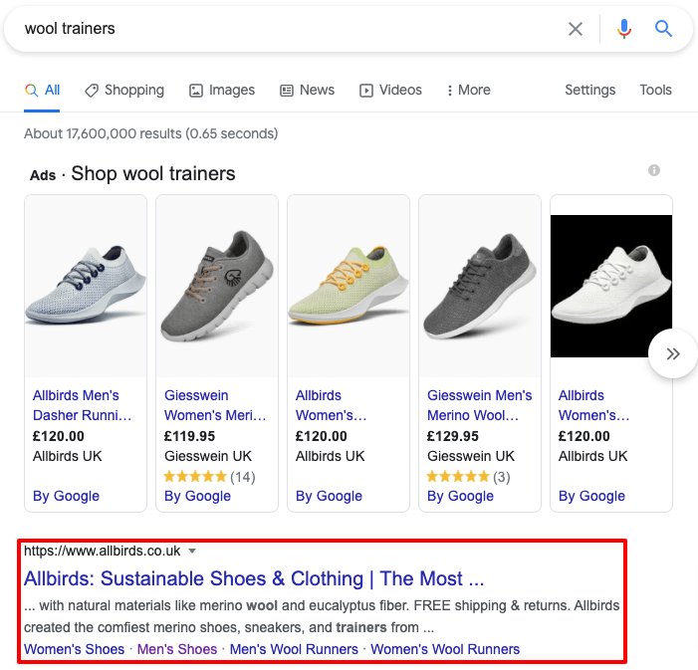Click the https://www.allbirds.co.uk URL text
Image resolution: width=698 pixels, height=670 pixels.
[102, 552]
